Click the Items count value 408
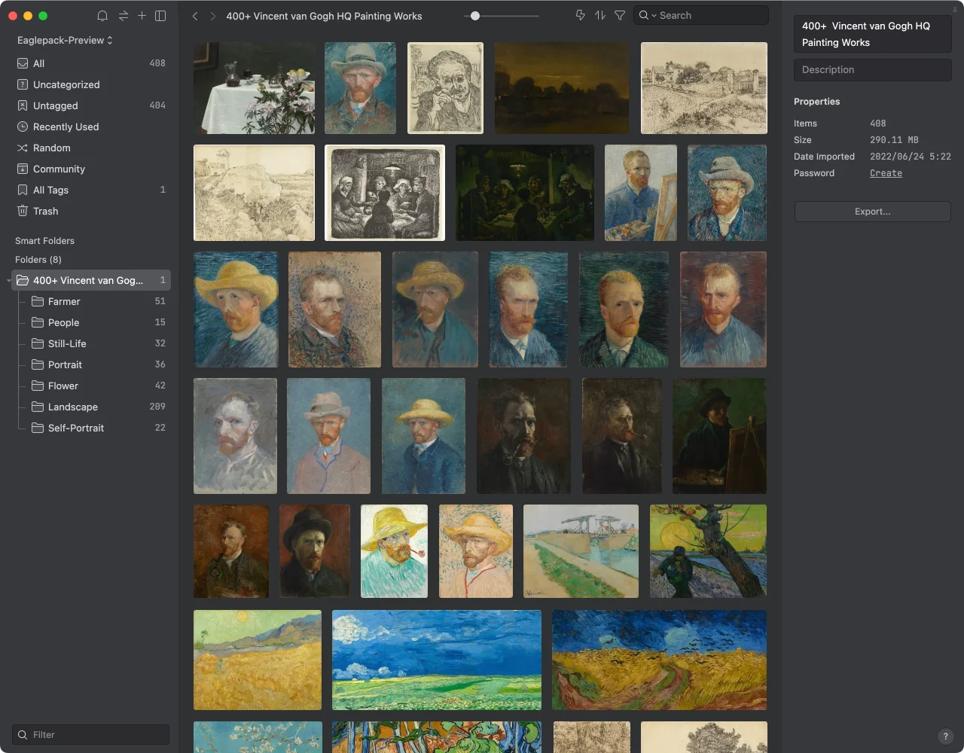The height and width of the screenshot is (753, 964). (877, 123)
